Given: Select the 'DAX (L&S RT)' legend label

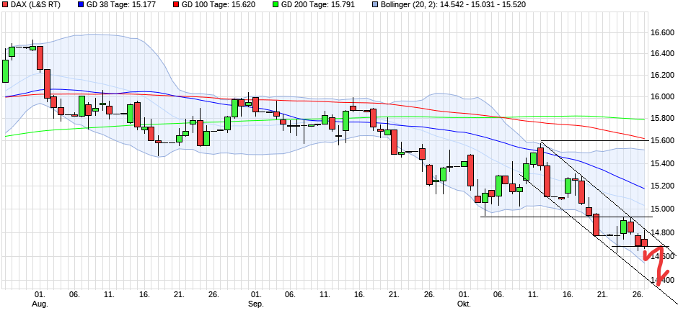Looking at the screenshot, I should tap(35, 5).
